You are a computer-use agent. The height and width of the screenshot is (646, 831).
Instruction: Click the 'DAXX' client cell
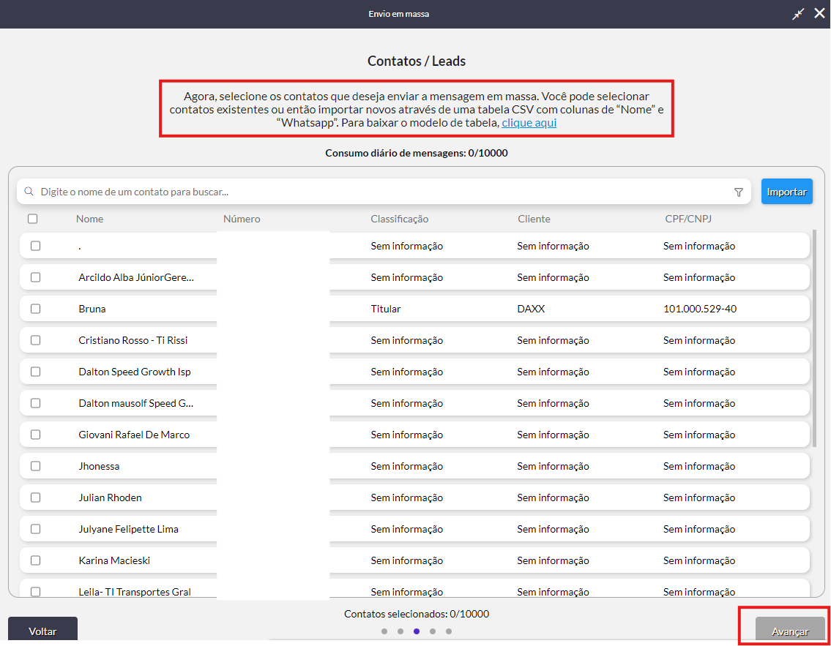point(531,309)
